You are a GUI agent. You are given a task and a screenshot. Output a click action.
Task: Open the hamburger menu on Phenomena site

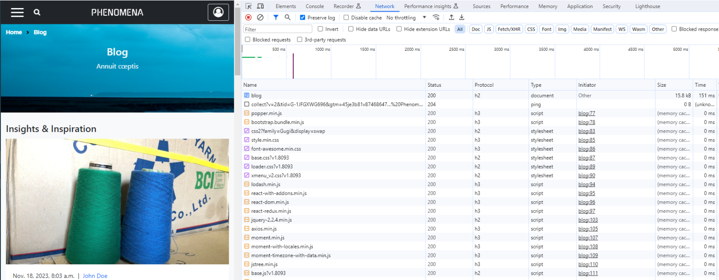(x=18, y=12)
